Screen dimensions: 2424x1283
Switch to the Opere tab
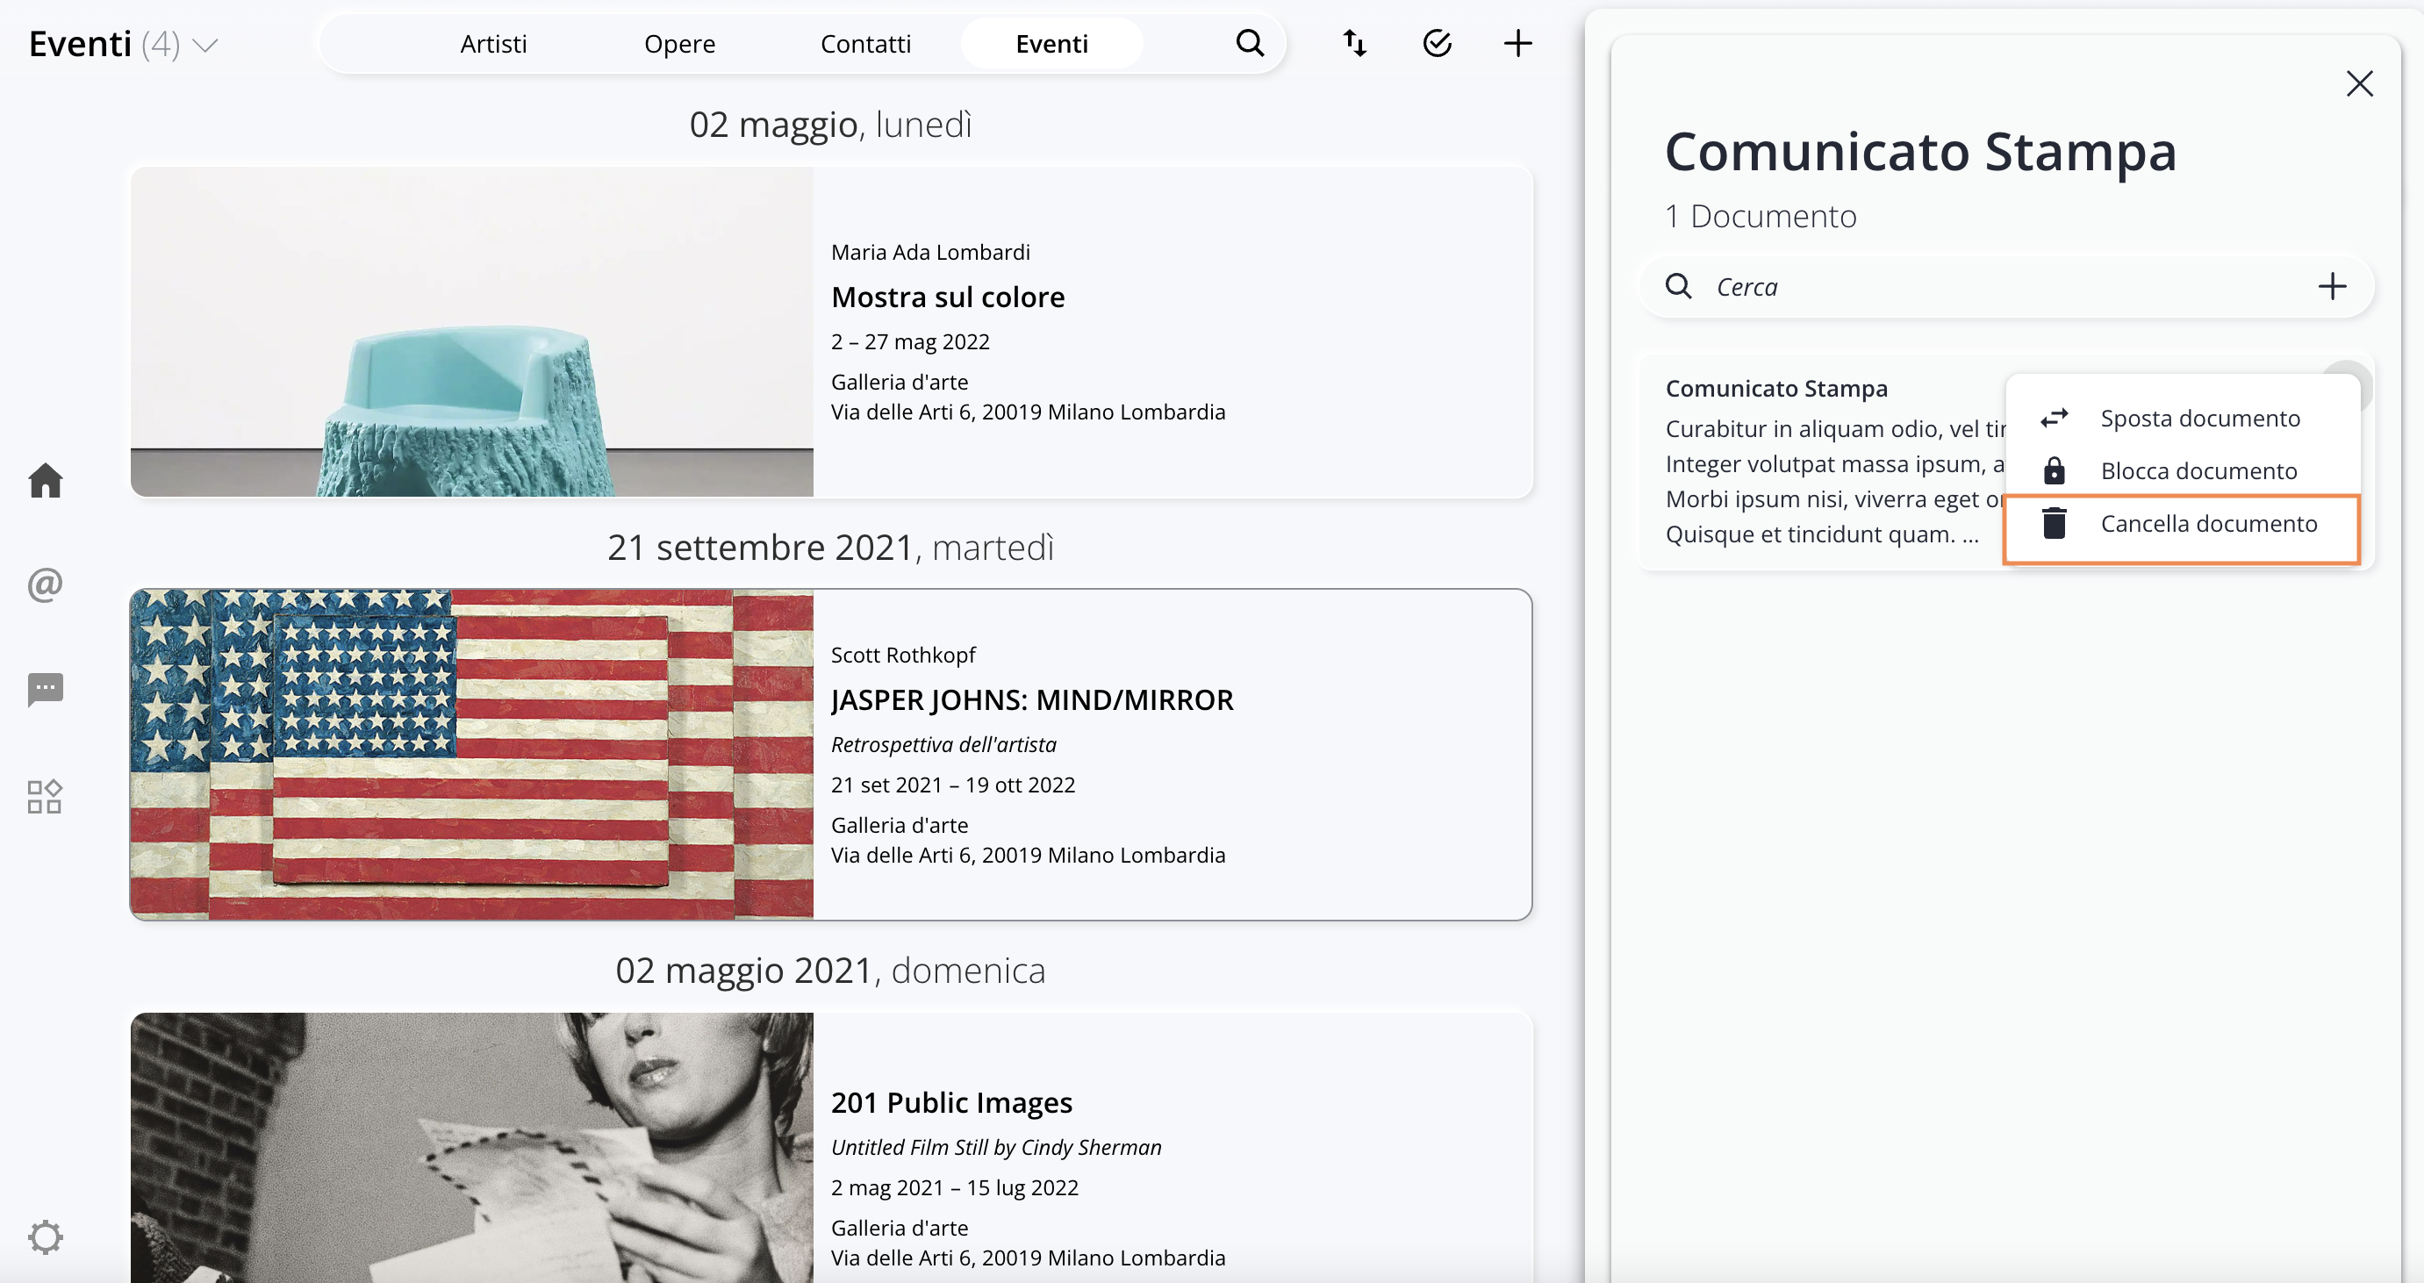tap(679, 44)
